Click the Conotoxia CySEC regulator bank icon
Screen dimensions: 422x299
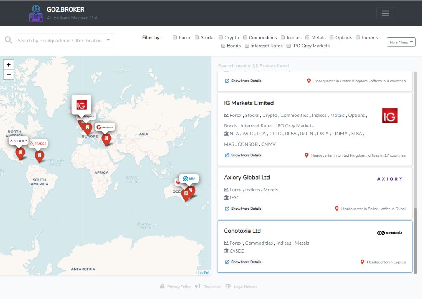coord(226,250)
